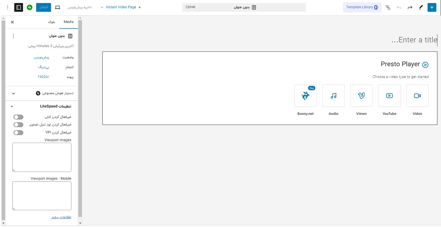Close the settings sidebar
Image resolution: width=441 pixels, height=227 pixels.
click(12, 22)
